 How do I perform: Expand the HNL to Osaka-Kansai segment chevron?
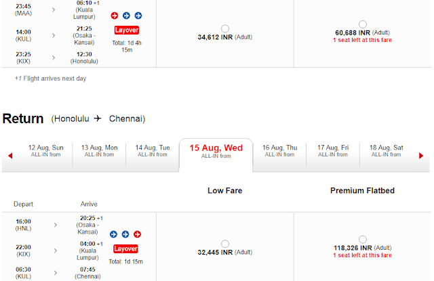point(56,225)
